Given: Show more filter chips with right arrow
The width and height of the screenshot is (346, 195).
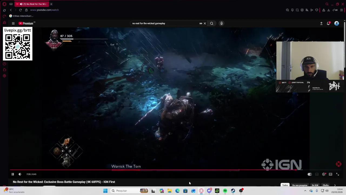Looking at the screenshot, I should point(335,185).
